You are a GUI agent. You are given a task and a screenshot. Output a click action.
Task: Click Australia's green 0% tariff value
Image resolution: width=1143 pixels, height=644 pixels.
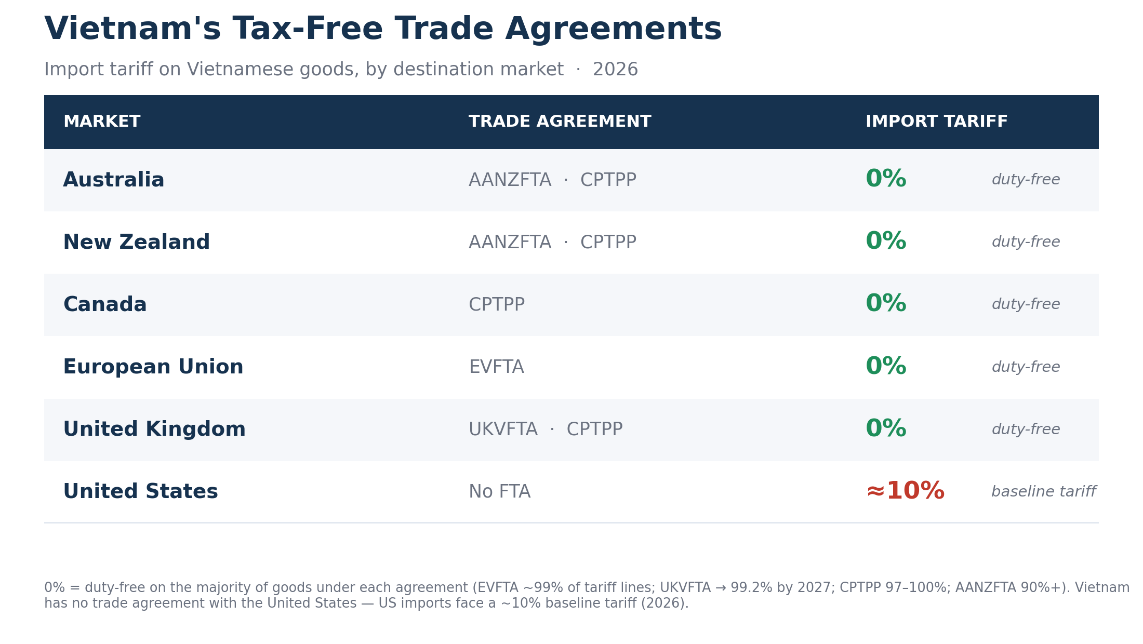point(886,179)
